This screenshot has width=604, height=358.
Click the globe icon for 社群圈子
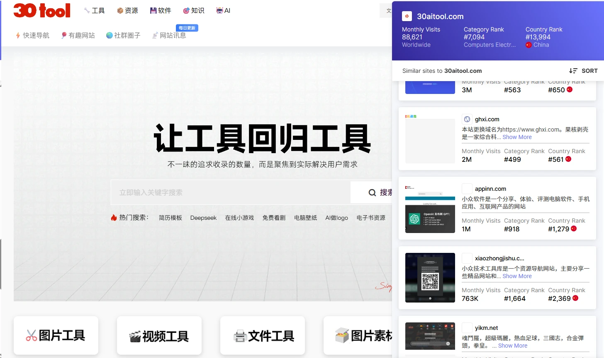(x=110, y=36)
